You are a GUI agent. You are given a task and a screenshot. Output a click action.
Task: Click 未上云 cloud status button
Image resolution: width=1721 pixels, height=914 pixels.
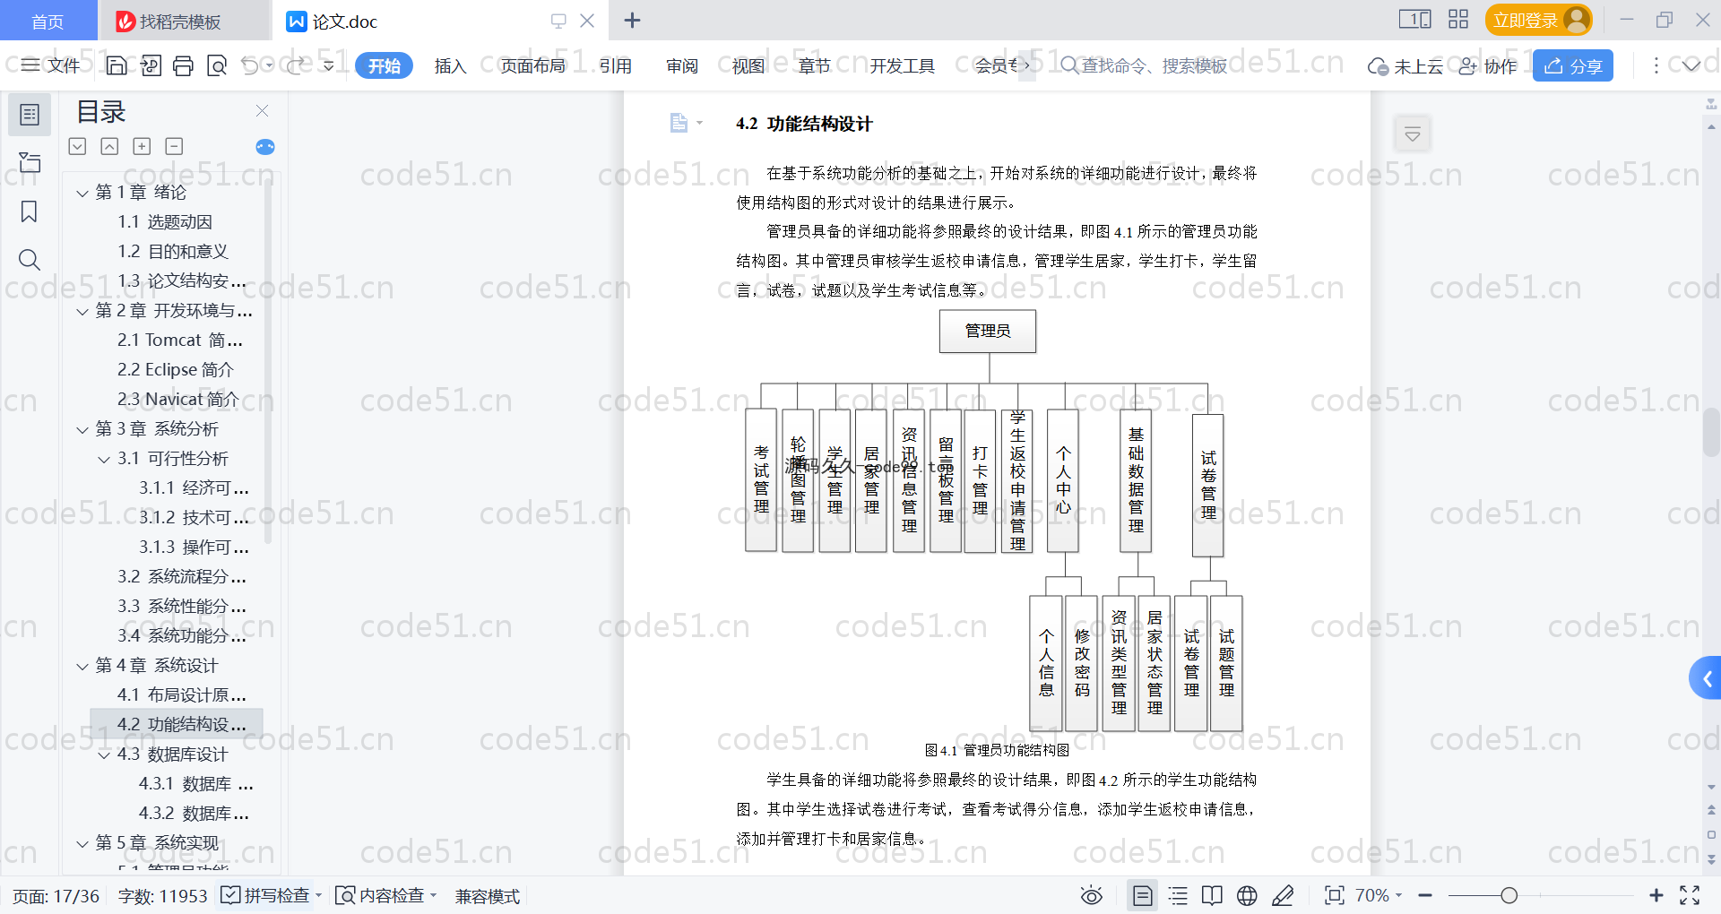(x=1405, y=65)
